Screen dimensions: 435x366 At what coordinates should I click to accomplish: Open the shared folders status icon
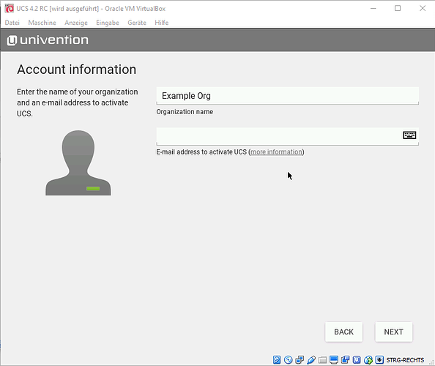pyautogui.click(x=322, y=360)
